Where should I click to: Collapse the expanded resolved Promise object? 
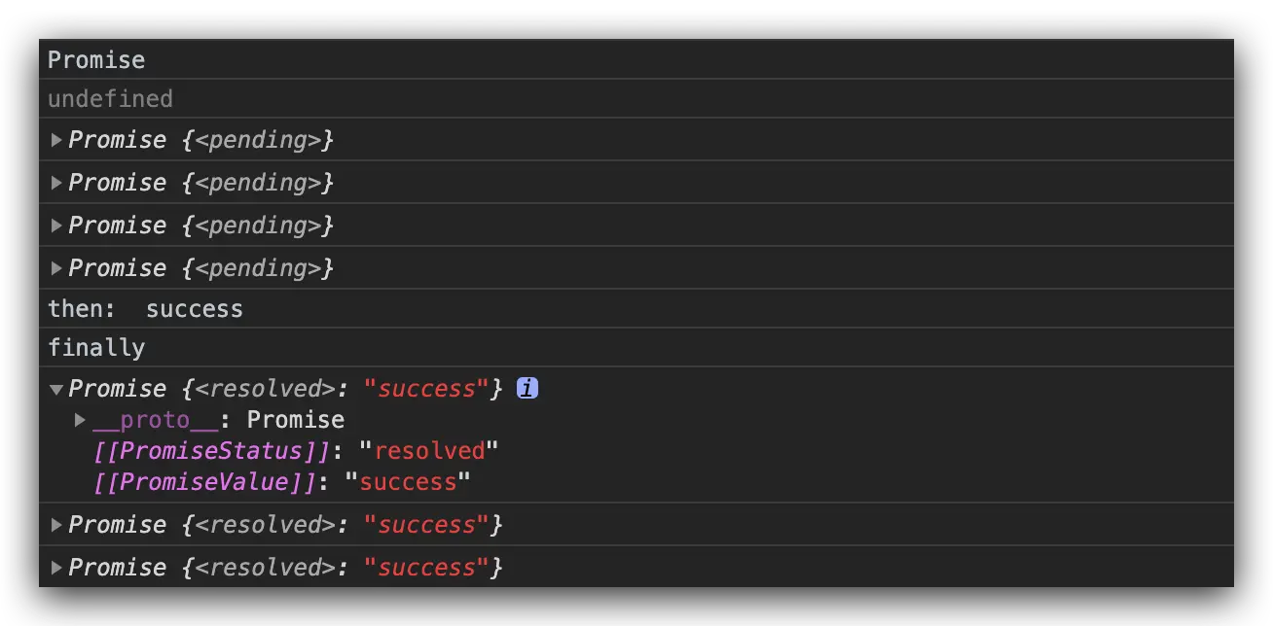pos(56,389)
